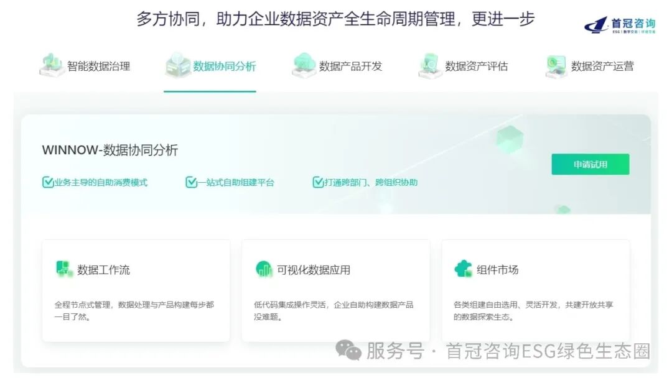Click the 全程节点式管理 description text
The height and width of the screenshot is (378, 672).
point(134,311)
